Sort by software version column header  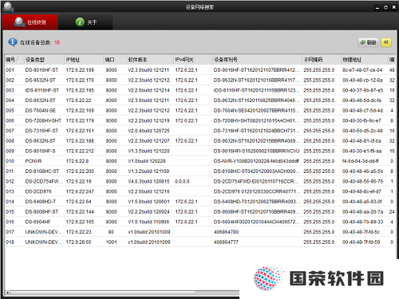click(x=149, y=60)
